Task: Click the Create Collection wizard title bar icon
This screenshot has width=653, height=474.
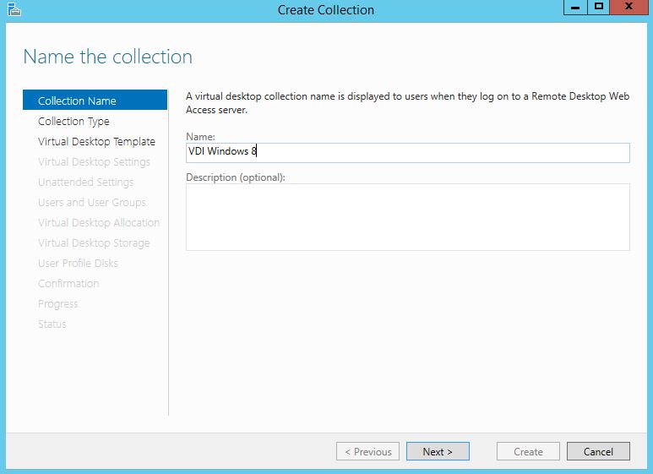Action: click(13, 9)
